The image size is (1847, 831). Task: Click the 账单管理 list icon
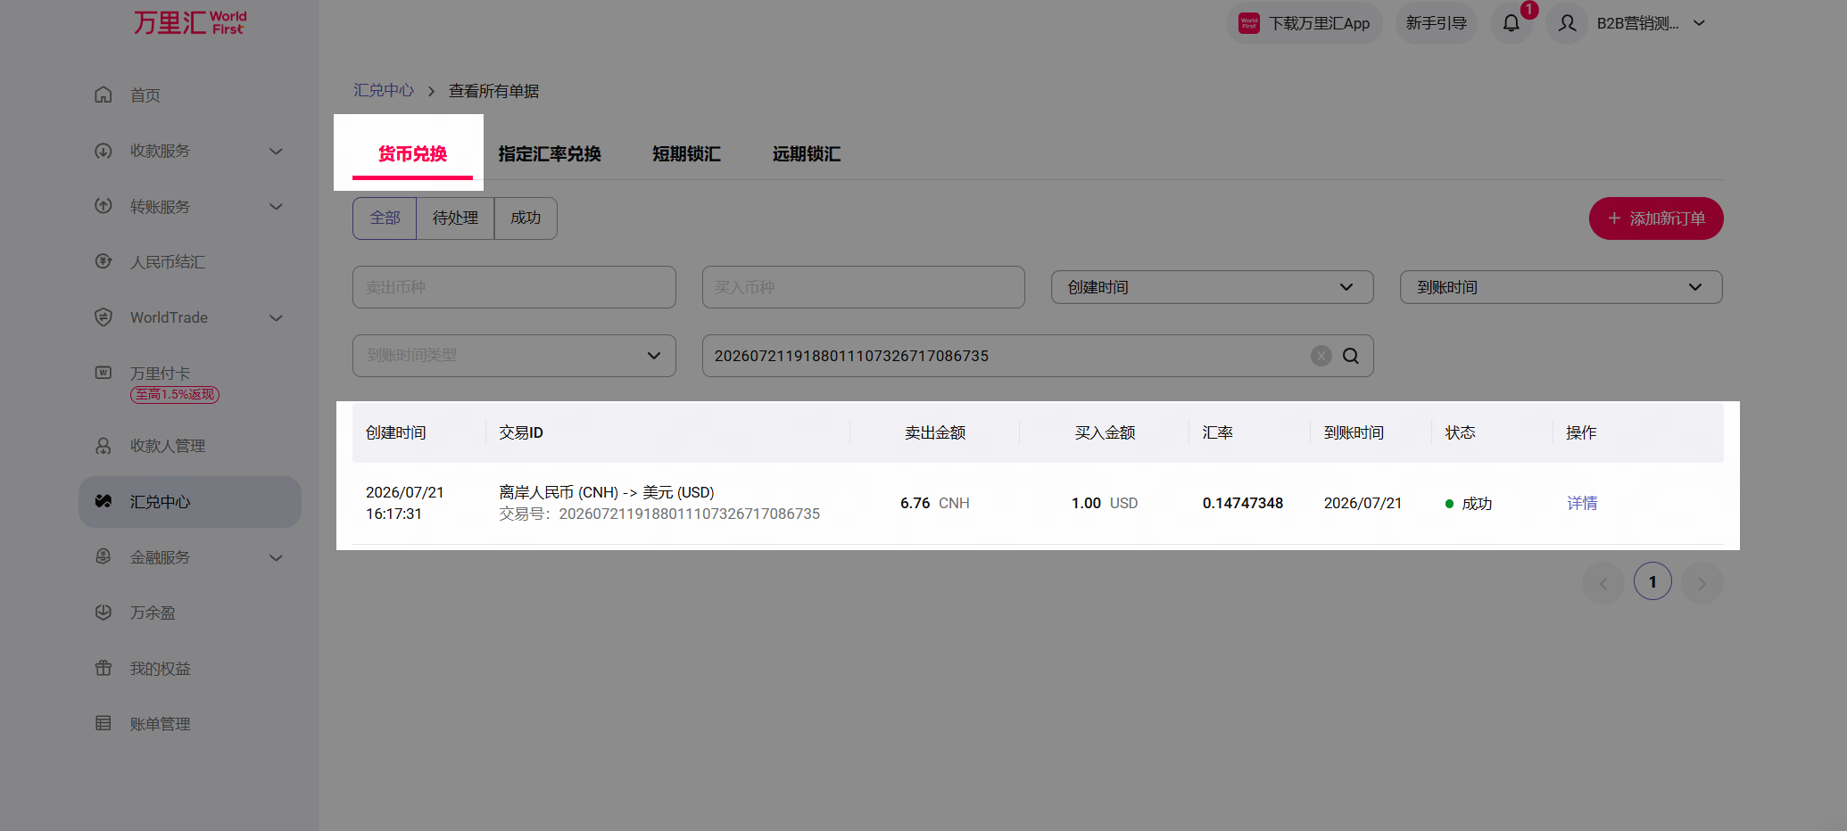[104, 723]
